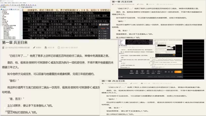
Task: Click the undo arrow in Writer Studio toolbar
Action: coord(11,5)
